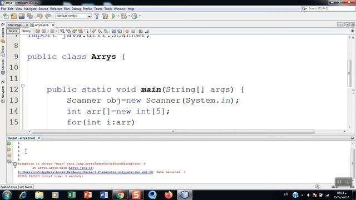
Task: Click the Undo arrow icon
Action: coord(40,16)
